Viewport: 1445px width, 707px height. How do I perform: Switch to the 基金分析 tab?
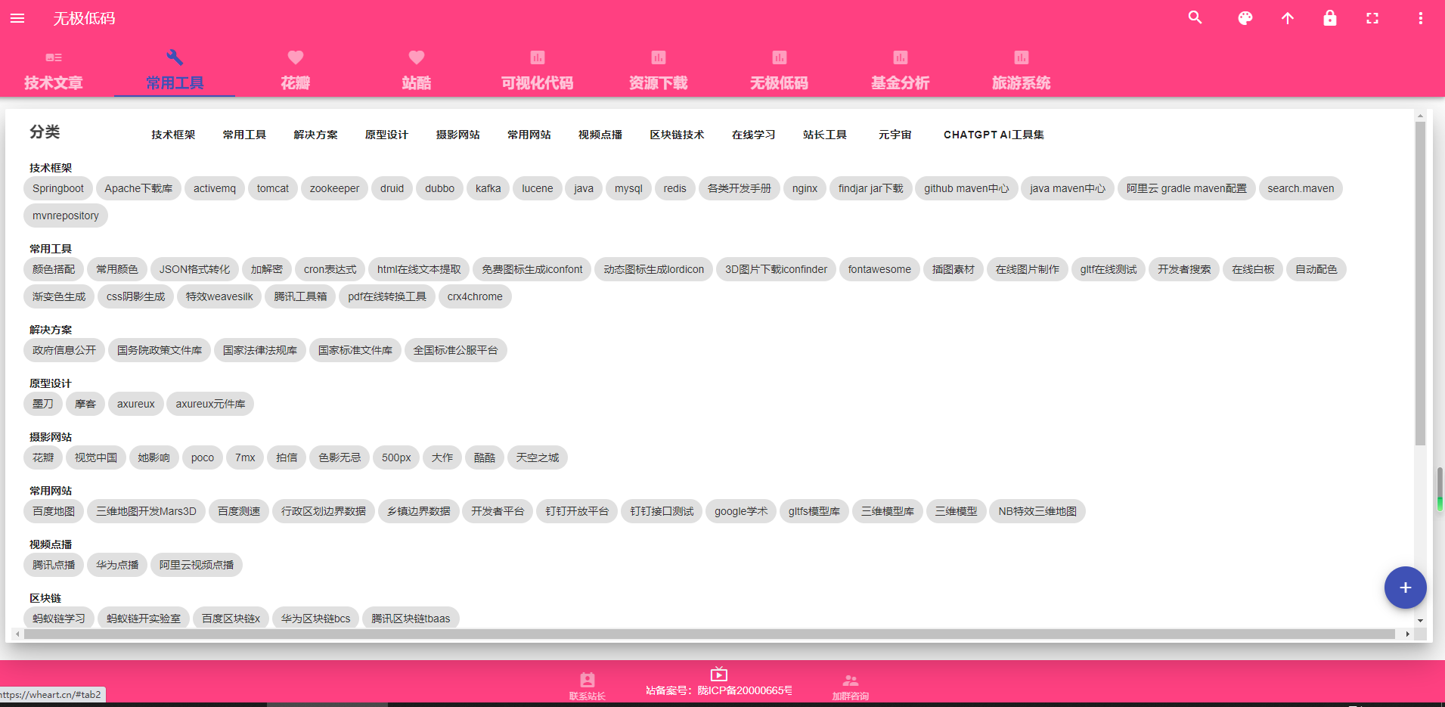point(900,70)
